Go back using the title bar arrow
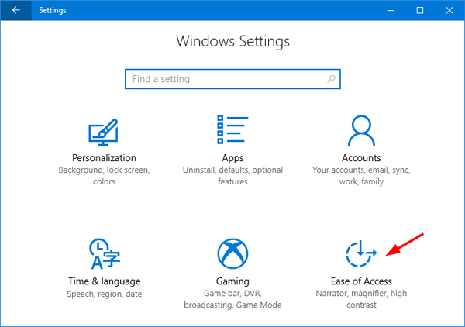The width and height of the screenshot is (465, 327). click(x=16, y=11)
